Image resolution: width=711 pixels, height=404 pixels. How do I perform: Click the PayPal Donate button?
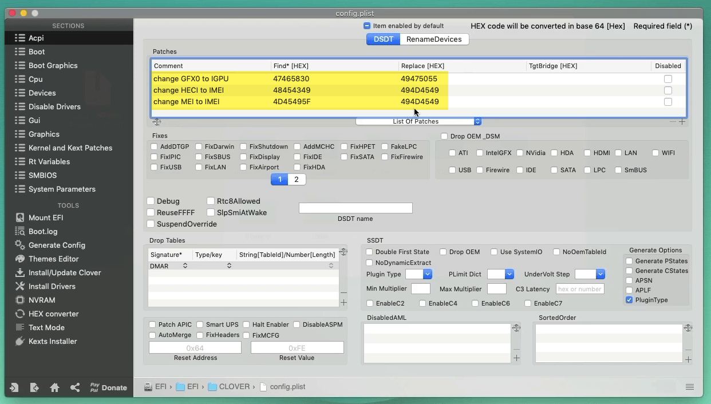[108, 387]
